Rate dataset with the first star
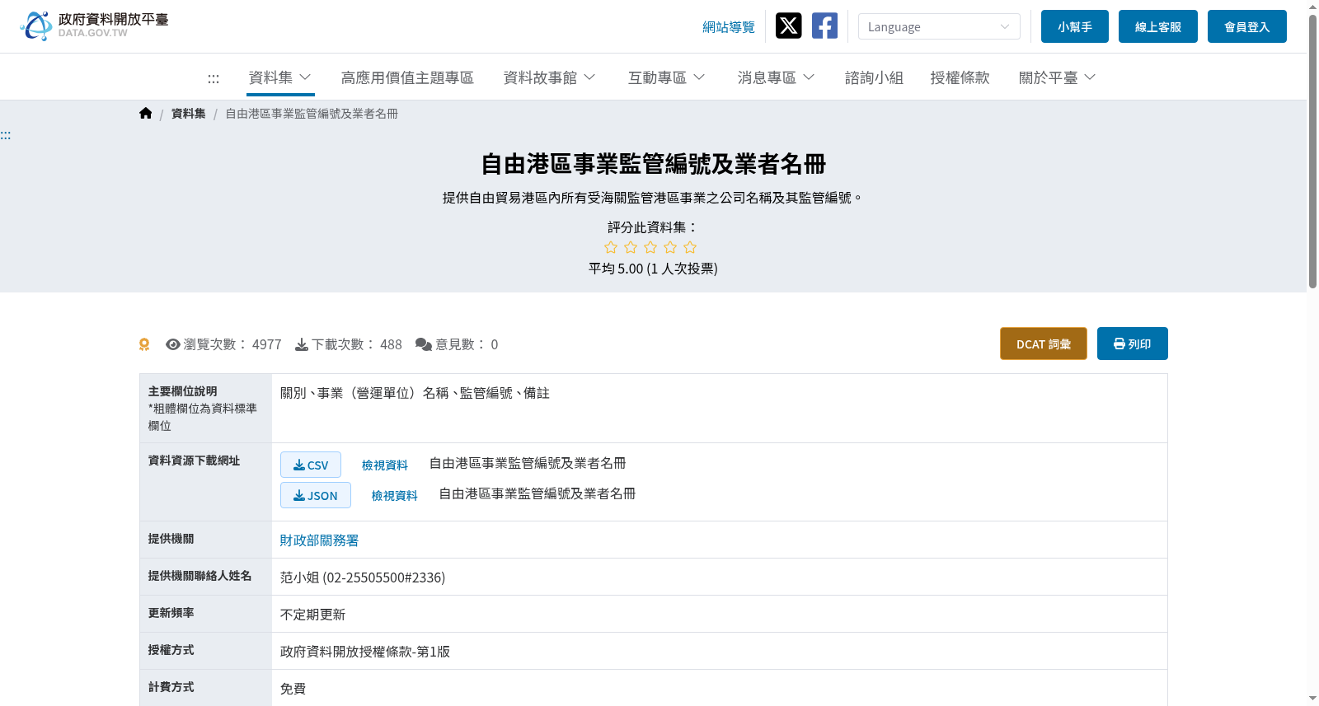1319x706 pixels. tap(611, 247)
